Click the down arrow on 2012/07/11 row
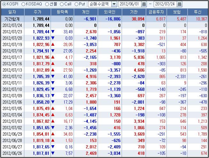 click(x=53, y=83)
